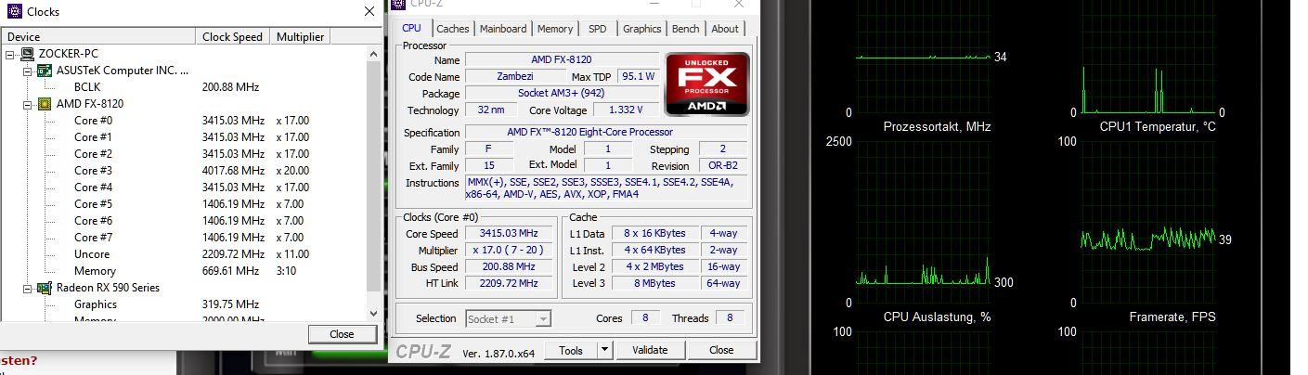This screenshot has width=1308, height=375.
Task: Click the ASUSTeK motherboard icon
Action: 44,71
